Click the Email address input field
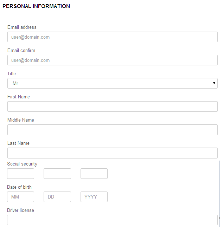223x227 pixels. coord(113,37)
